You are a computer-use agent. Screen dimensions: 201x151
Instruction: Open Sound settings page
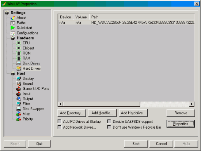click(x=28, y=84)
